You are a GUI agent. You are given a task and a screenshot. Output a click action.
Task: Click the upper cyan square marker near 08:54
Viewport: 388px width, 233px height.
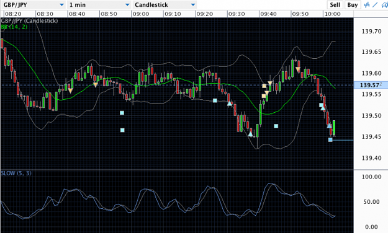(x=122, y=113)
